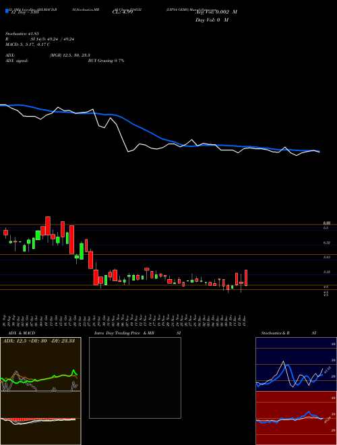Click 'ADX: 12.5 +DY: 30 -DY: 23.33' readout
Image resolution: width=337 pixels, height=445 pixels.
[x=38, y=340]
